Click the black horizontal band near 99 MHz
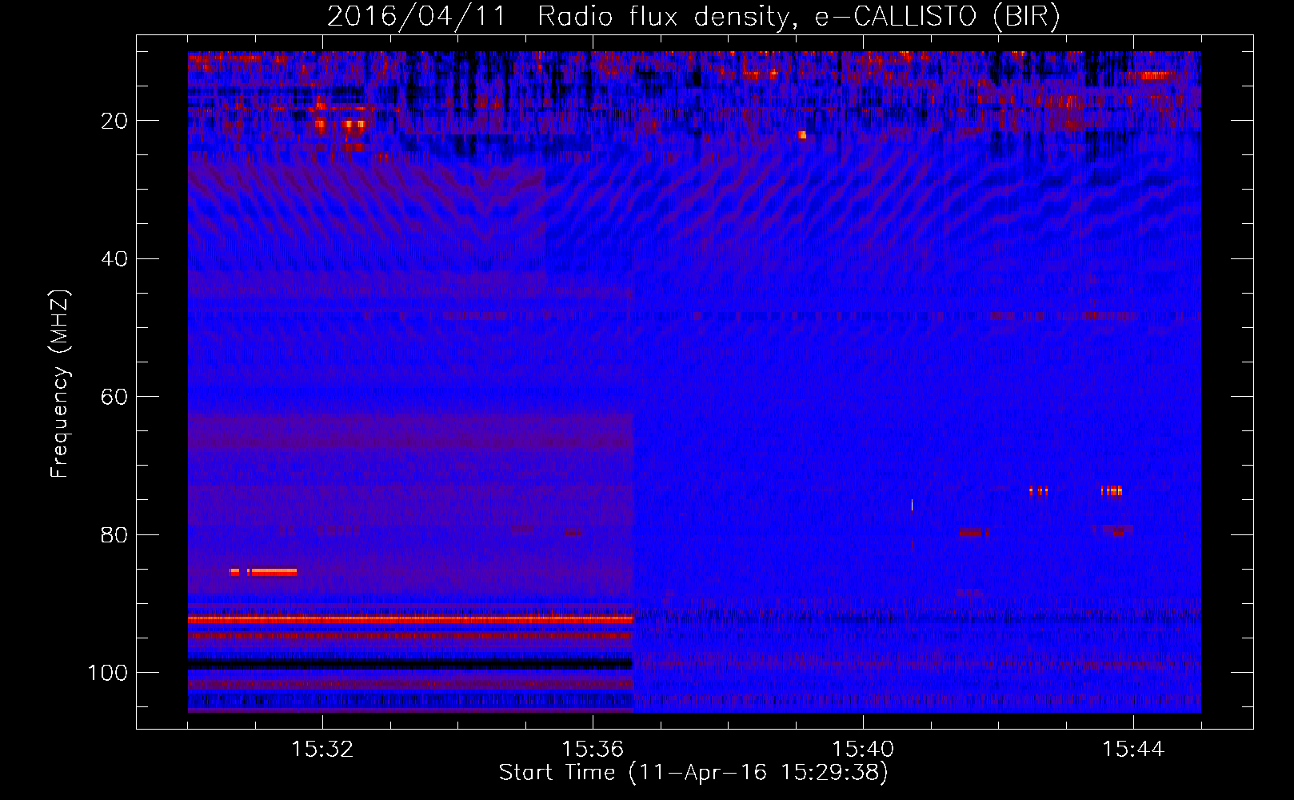The image size is (1294, 800). (x=410, y=663)
